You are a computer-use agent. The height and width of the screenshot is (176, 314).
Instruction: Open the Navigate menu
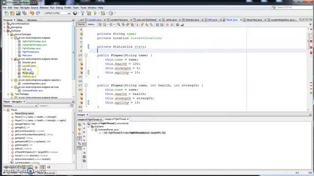click(25, 8)
